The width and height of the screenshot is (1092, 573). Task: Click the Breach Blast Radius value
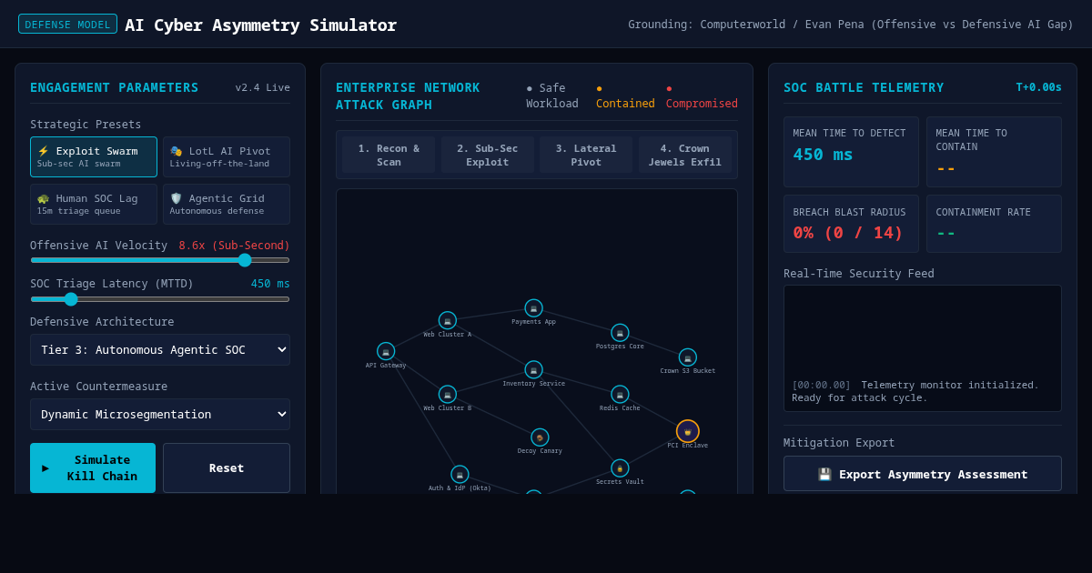pos(848,232)
